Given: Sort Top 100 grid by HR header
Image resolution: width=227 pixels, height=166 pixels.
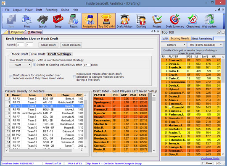Looking at the screenshot, I should tap(216, 57).
